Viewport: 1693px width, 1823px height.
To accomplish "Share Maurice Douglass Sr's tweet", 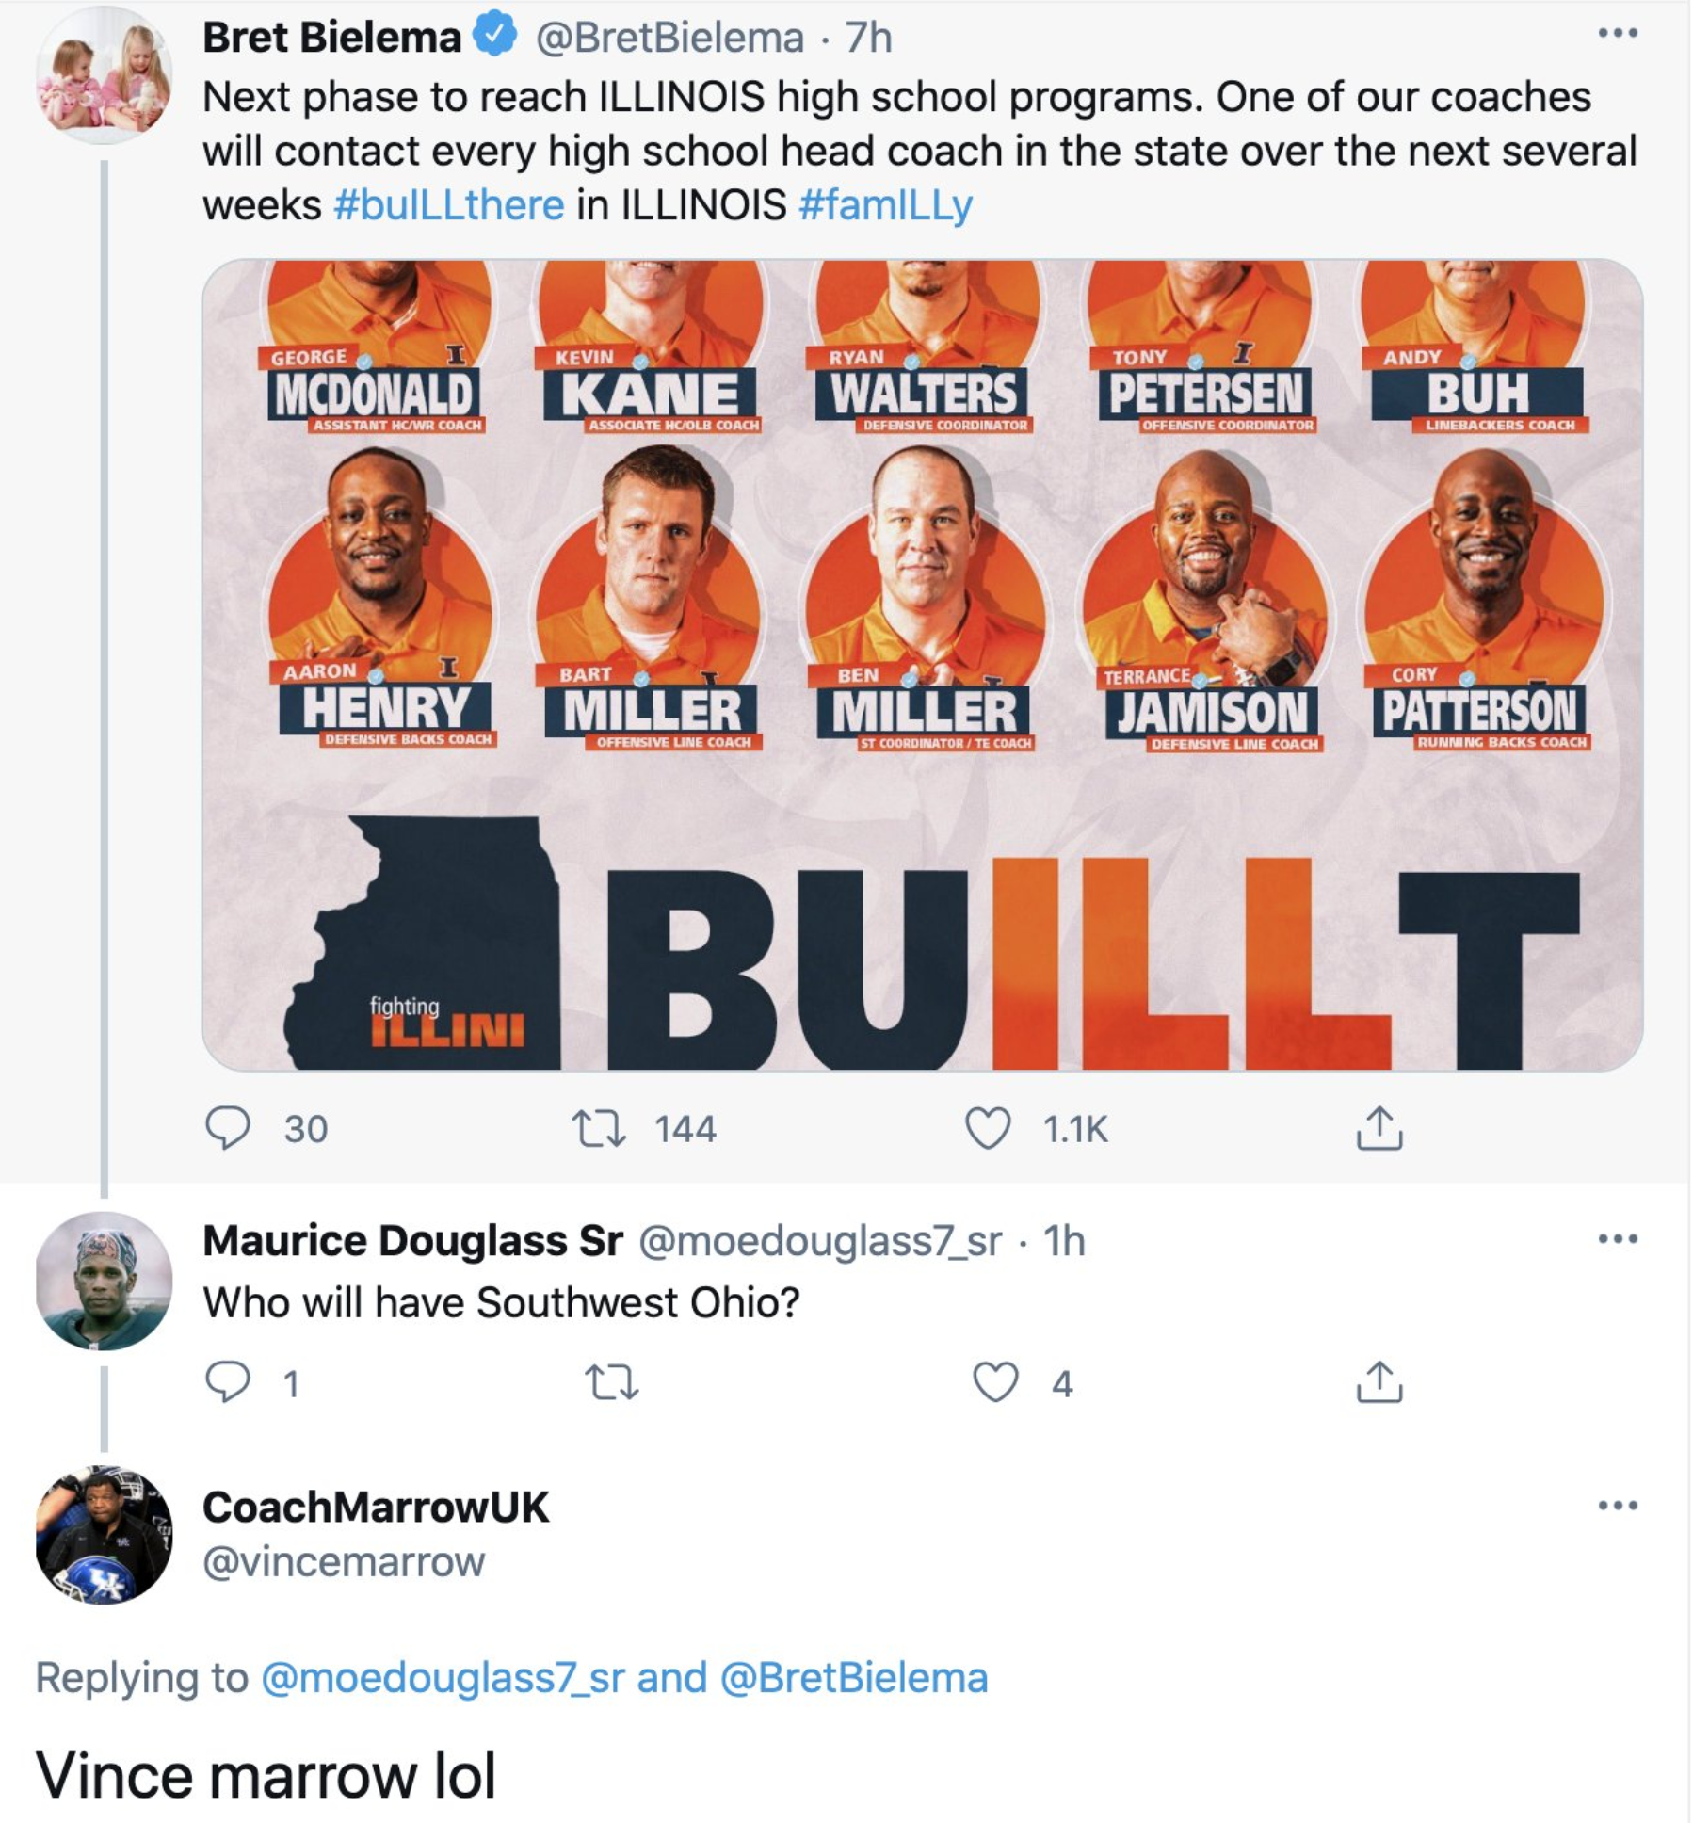I will click(x=1379, y=1381).
